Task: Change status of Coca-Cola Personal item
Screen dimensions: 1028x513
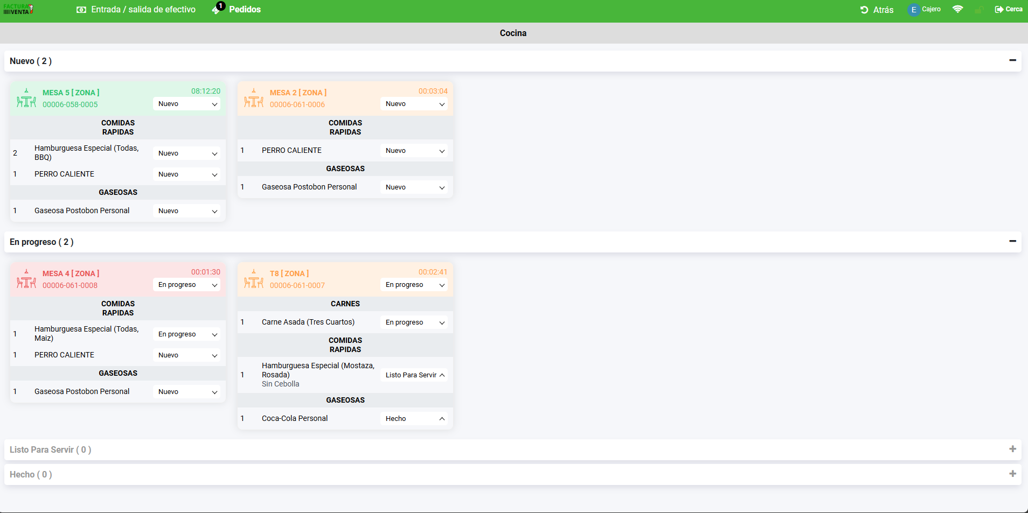Action: (415, 419)
